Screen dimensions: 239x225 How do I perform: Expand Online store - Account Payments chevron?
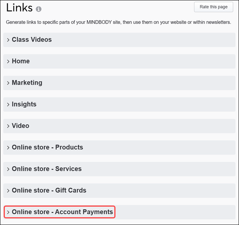coord(8,212)
